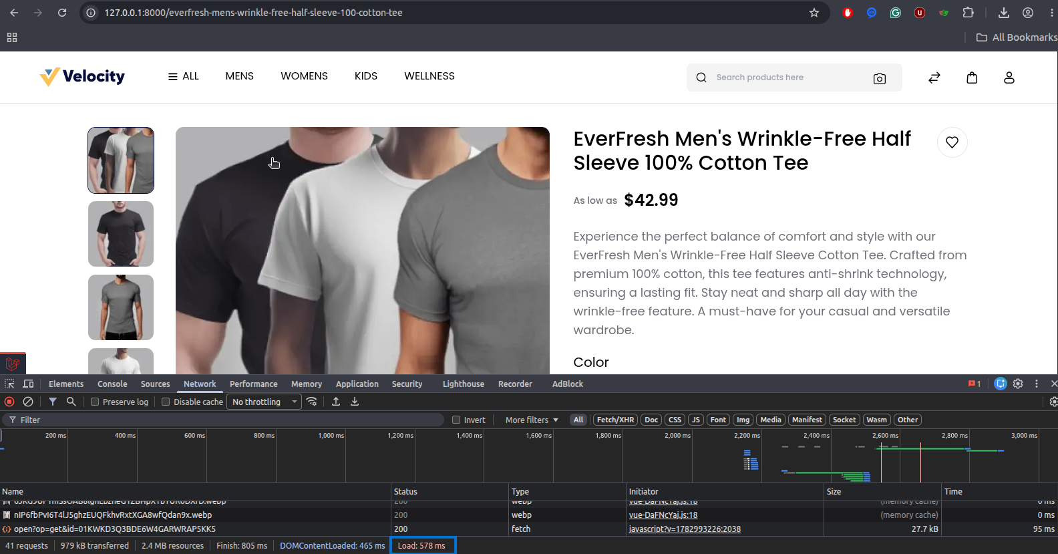
Task: Open the ALL categories hamburger menu
Action: point(183,76)
